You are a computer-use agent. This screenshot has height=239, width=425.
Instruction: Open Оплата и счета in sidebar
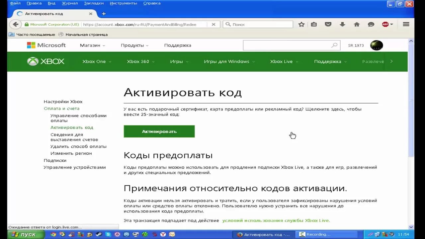(61, 109)
